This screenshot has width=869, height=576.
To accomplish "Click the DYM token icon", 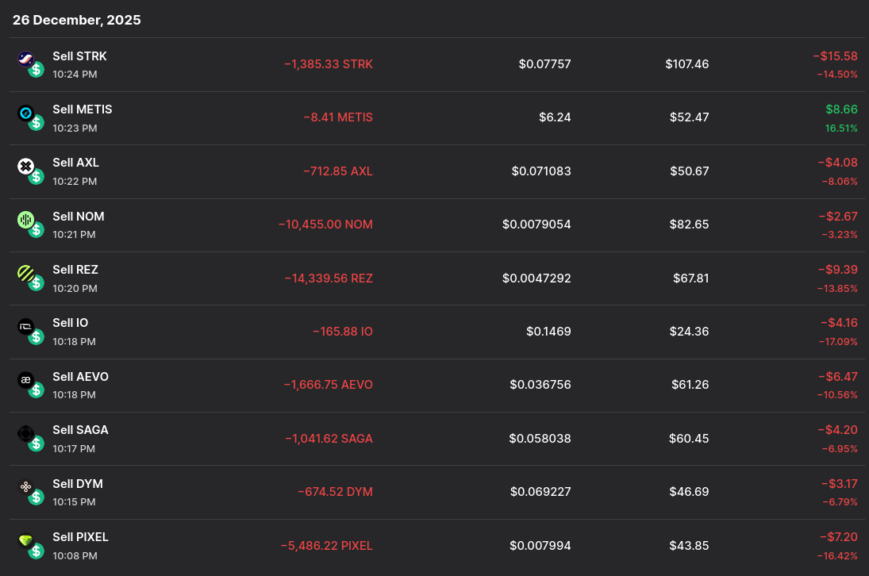I will point(26,487).
